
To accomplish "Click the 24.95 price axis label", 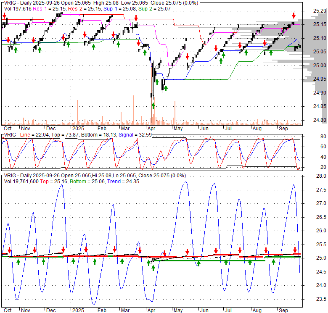I will pos(320,79).
